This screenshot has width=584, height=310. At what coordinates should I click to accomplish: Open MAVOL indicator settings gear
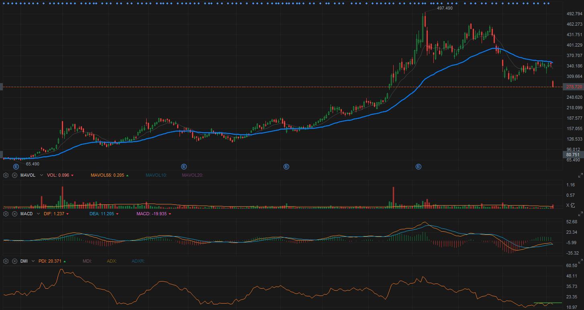tap(6, 175)
